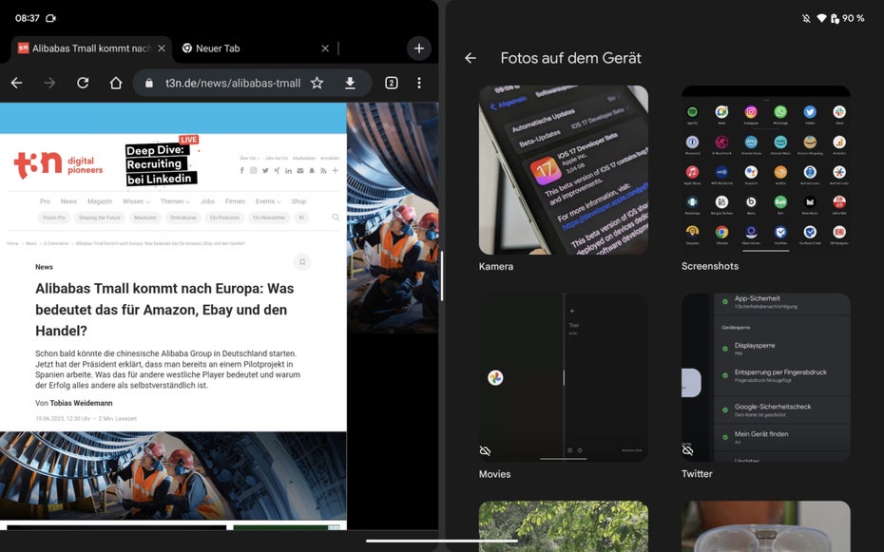Click the plus icon beside RSS
Image resolution: width=884 pixels, height=552 pixels.
point(335,170)
